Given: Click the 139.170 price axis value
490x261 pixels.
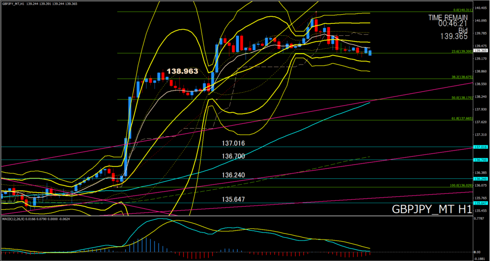Looking at the screenshot, I should click(481, 58).
